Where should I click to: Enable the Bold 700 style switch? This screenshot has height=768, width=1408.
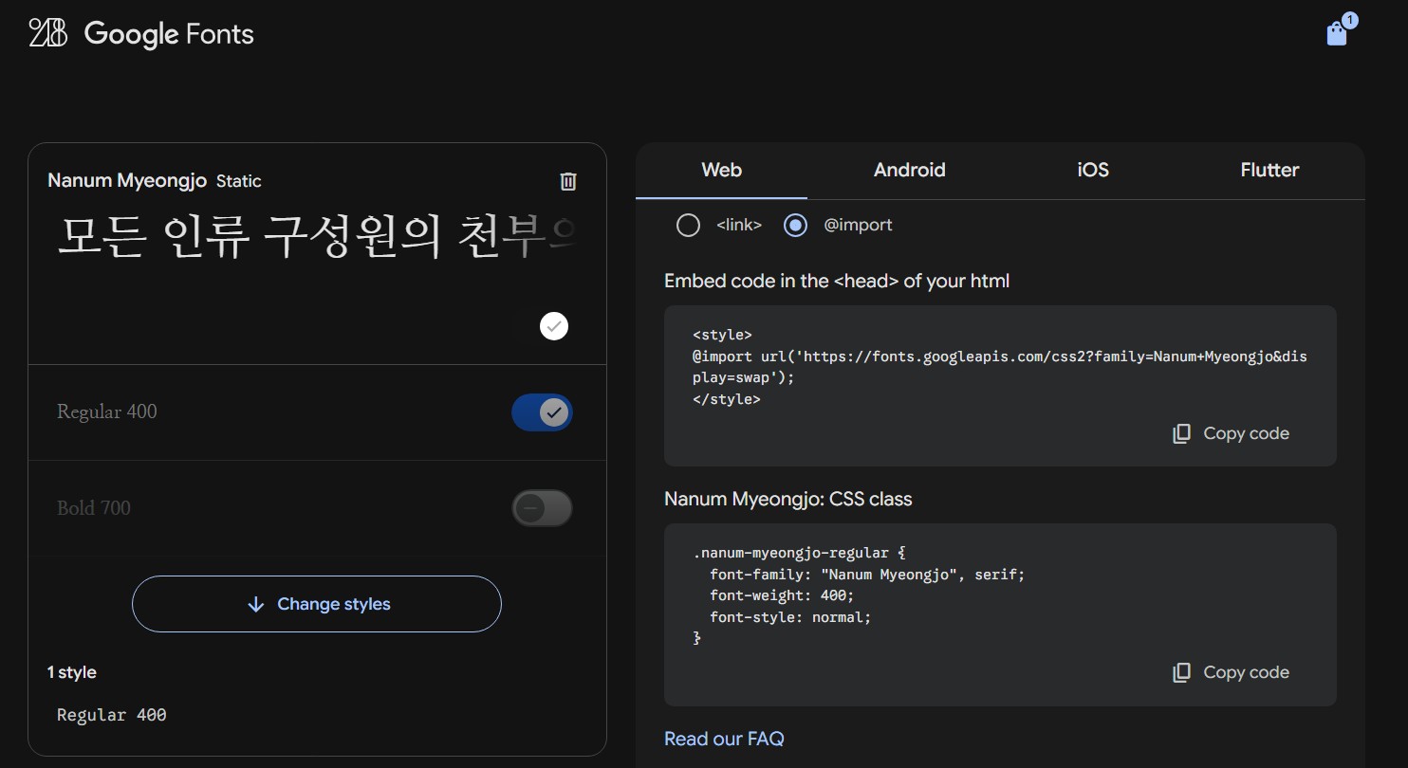coord(542,508)
